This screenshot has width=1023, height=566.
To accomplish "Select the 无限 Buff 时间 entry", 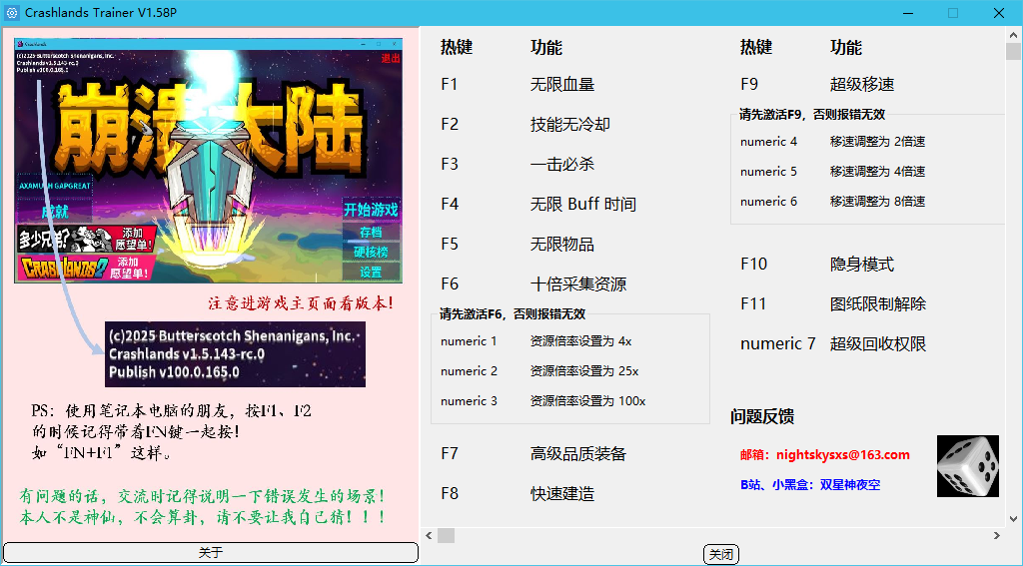I will 583,204.
